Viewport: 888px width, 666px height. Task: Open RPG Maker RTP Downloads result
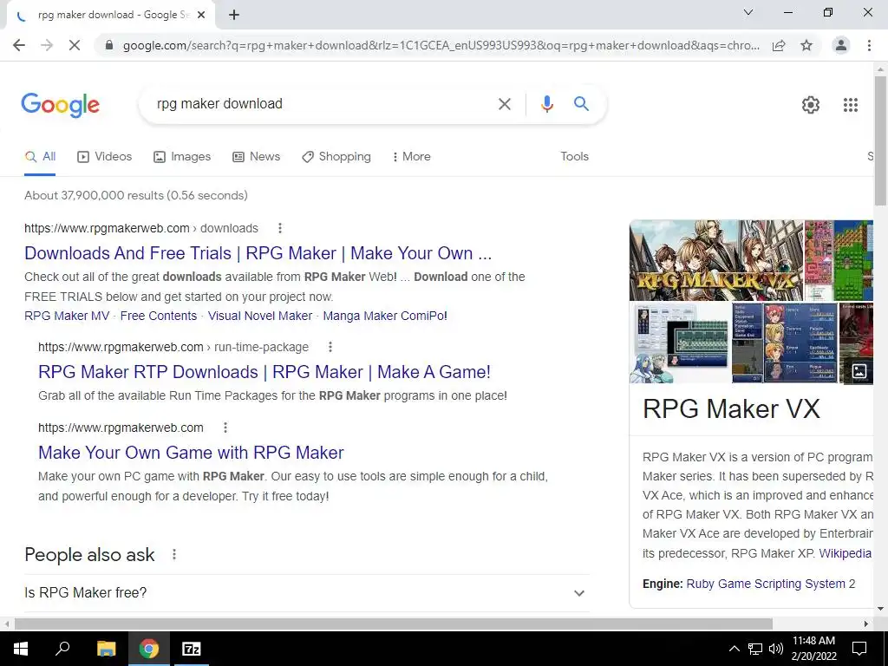[264, 372]
